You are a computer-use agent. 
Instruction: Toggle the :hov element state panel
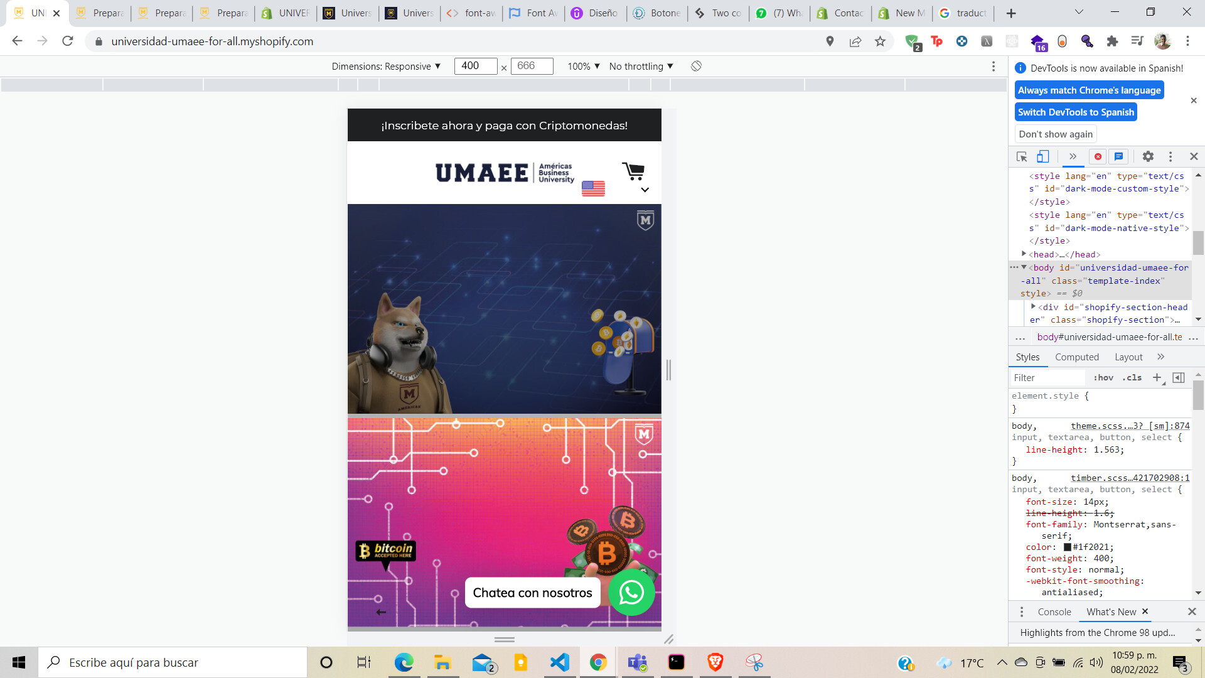click(x=1103, y=377)
